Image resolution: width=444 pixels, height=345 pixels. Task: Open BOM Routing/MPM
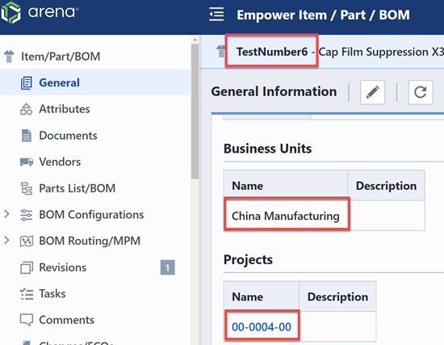coord(90,241)
